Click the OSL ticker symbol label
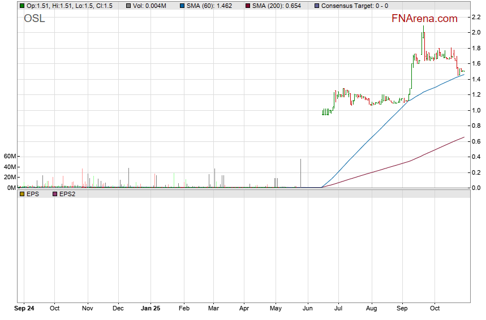The image size is (486, 320). coord(35,19)
